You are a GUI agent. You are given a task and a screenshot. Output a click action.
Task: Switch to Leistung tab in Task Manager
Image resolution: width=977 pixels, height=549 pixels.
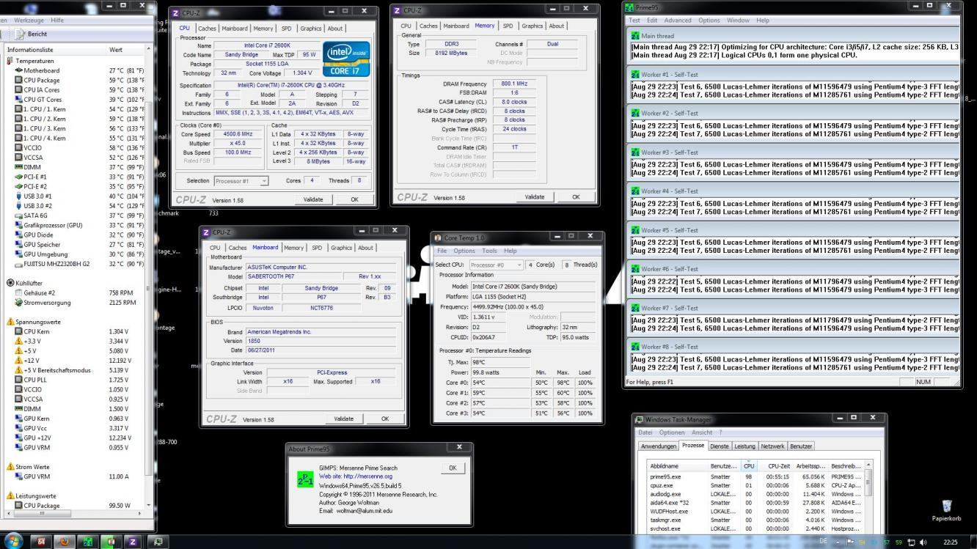pos(744,446)
